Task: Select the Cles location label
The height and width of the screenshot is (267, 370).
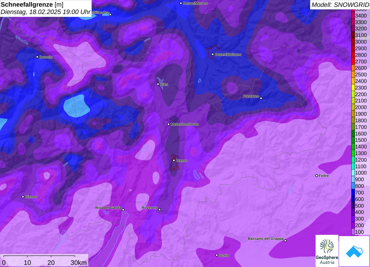Action: pos(164,84)
